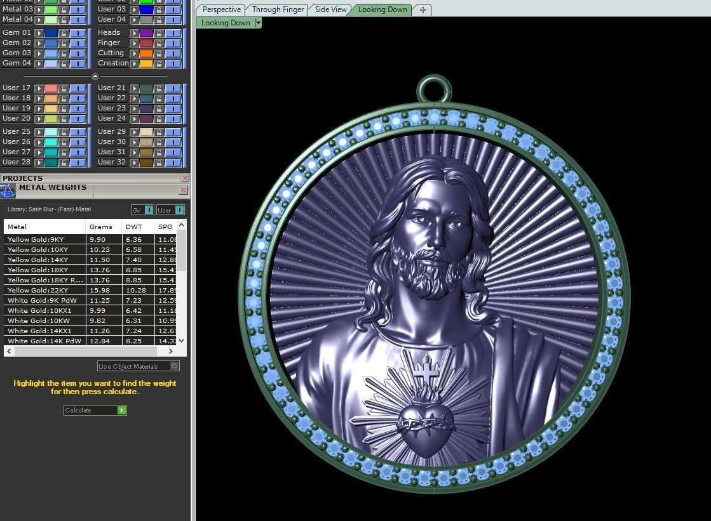Sort by the Metal column header
The height and width of the screenshot is (521, 711).
click(44, 227)
